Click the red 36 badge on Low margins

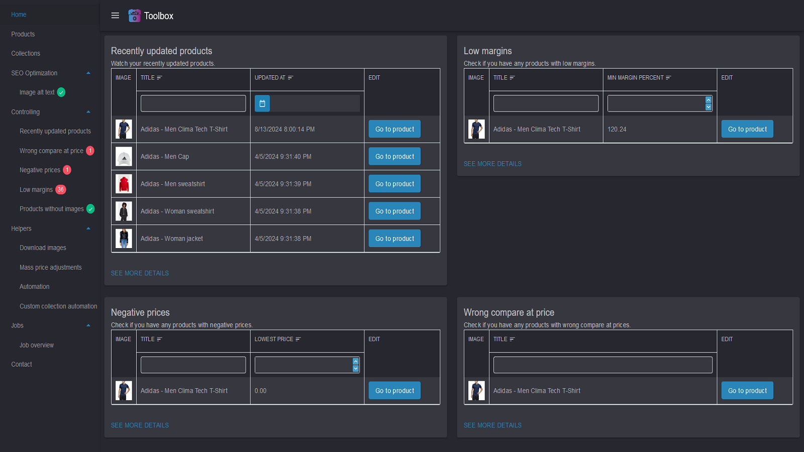click(60, 189)
